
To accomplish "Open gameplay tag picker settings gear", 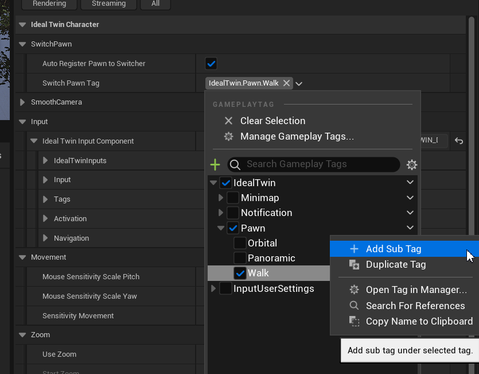I will [x=411, y=165].
